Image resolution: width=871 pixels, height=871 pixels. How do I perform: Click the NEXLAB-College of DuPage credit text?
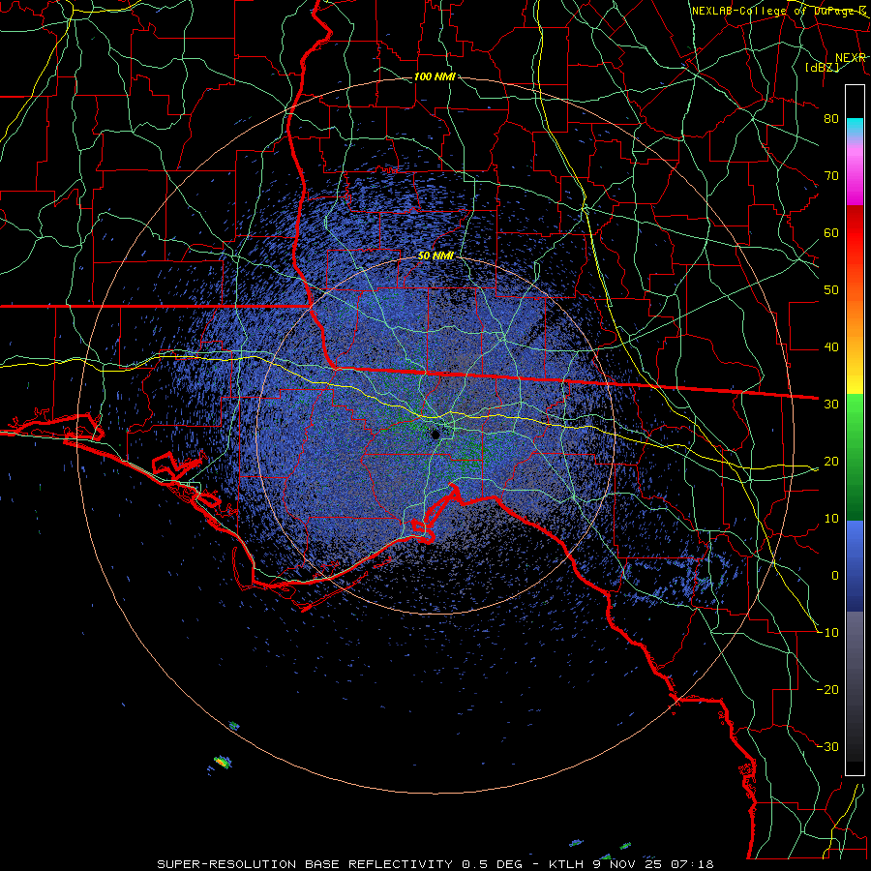pyautogui.click(x=779, y=11)
